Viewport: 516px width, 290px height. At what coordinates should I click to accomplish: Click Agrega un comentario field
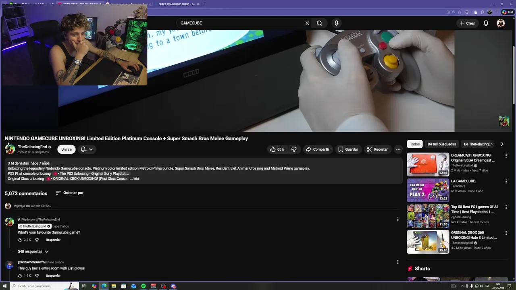pos(206,206)
